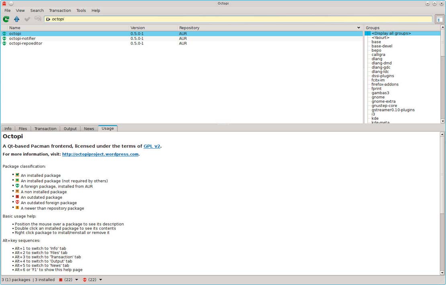Click the icon beside 'A non installed package'
The height and width of the screenshot is (285, 446).
[x=17, y=191]
